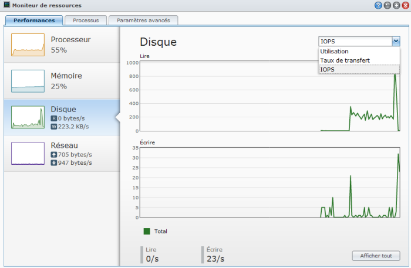Viewport: 411px width, 268px height.
Task: Click the disk write W icon
Action: pos(54,125)
